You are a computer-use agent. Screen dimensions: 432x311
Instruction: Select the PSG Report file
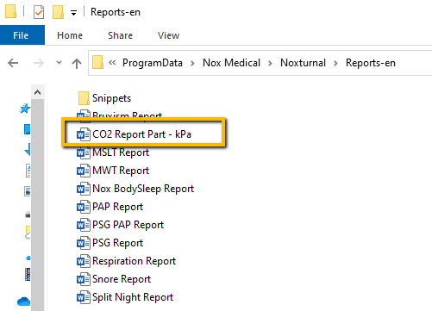click(117, 243)
